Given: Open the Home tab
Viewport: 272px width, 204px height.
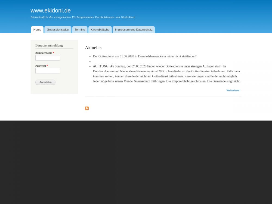Looking at the screenshot, I should (37, 30).
